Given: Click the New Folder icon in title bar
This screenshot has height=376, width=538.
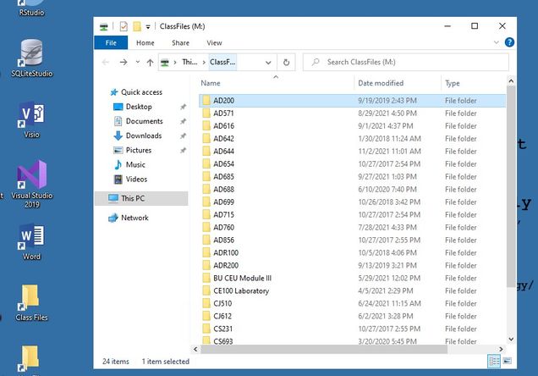Looking at the screenshot, I should coord(136,26).
